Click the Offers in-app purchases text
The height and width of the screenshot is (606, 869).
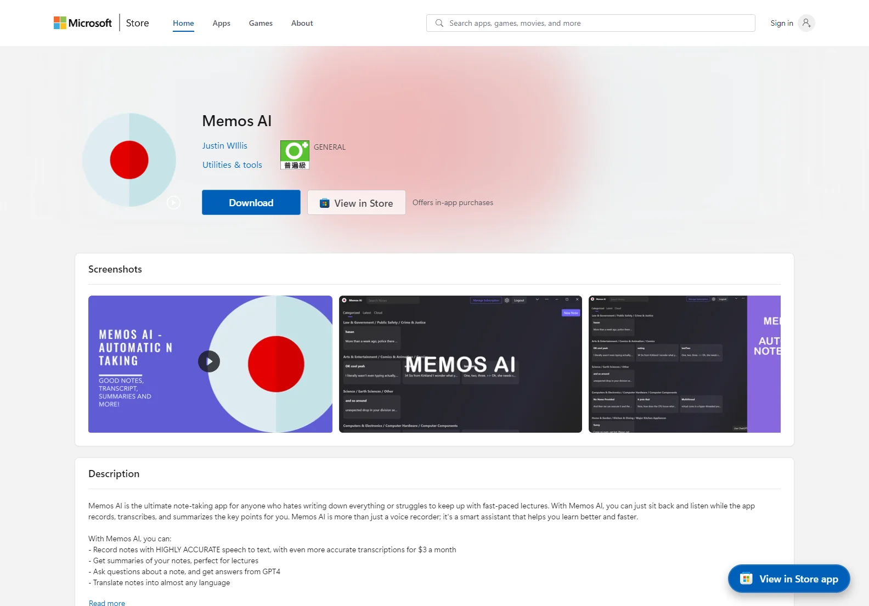[453, 202]
